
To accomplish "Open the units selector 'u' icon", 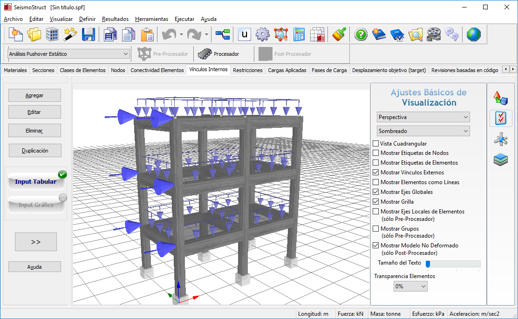I will (x=245, y=34).
